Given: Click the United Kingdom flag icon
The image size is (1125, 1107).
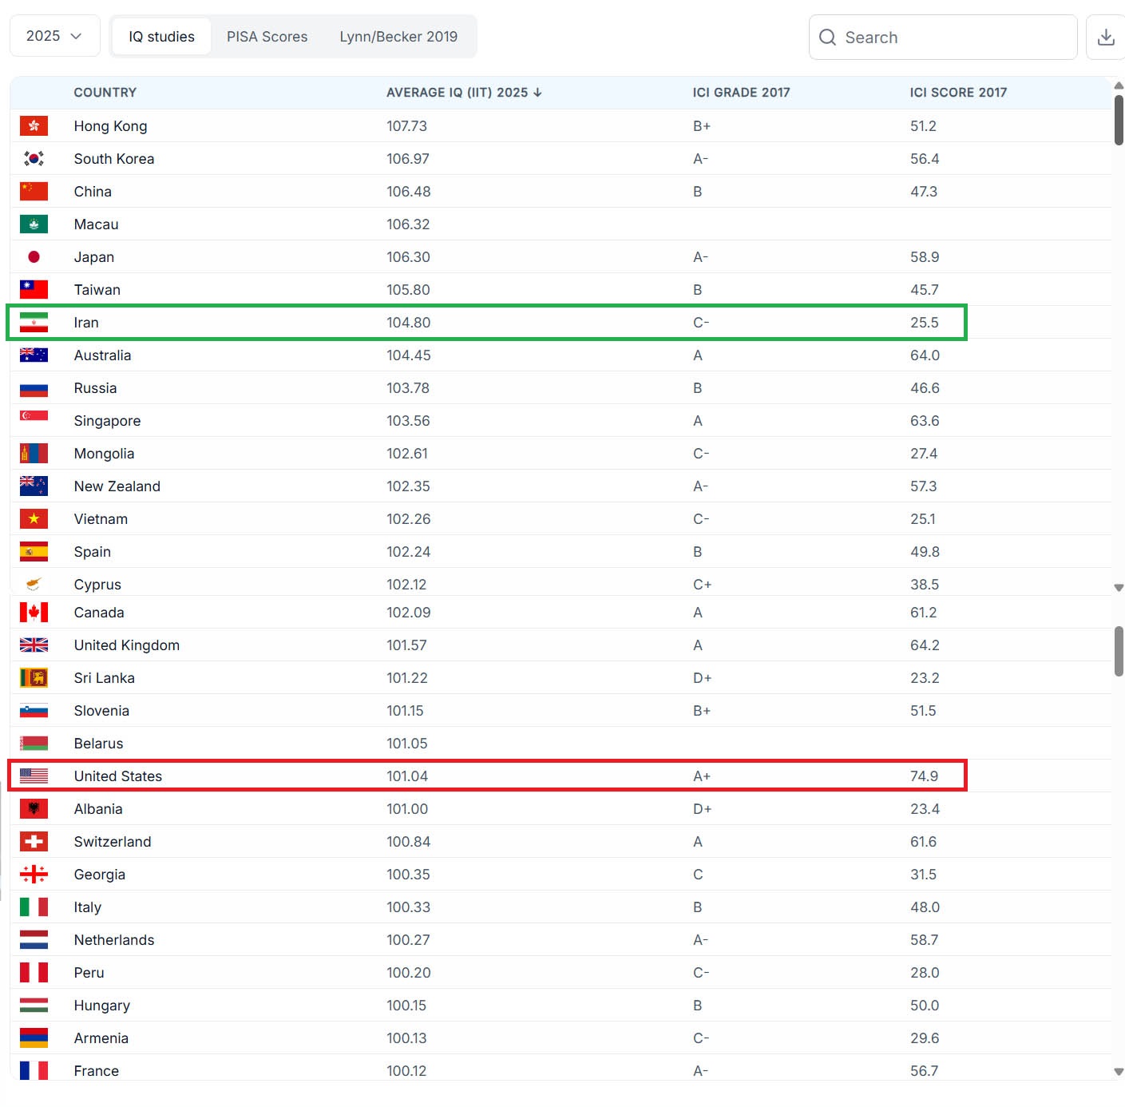Looking at the screenshot, I should (34, 645).
